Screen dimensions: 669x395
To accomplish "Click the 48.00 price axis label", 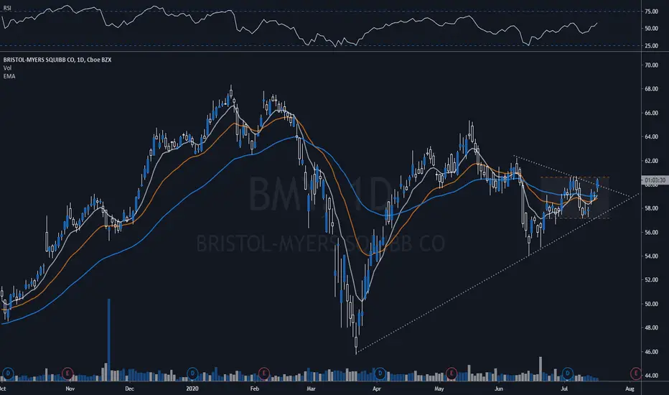I will (x=652, y=328).
